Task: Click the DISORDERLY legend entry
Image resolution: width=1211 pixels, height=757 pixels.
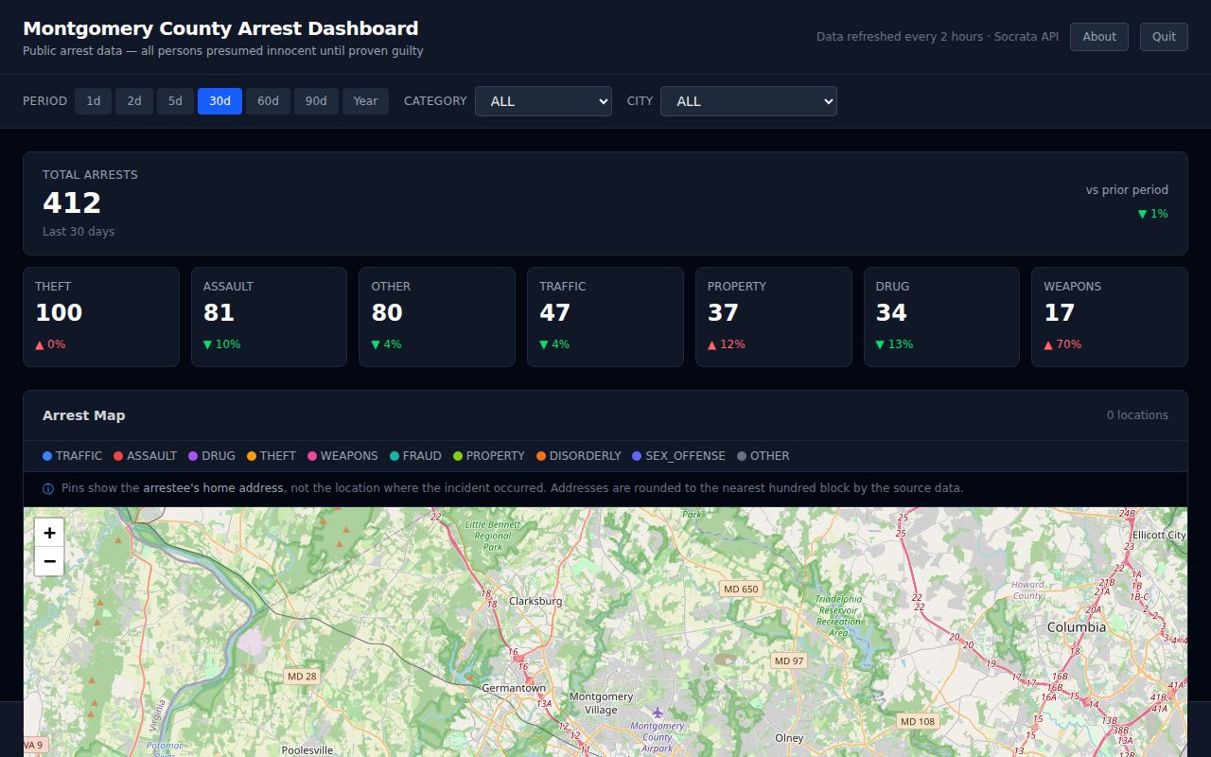Action: (579, 456)
